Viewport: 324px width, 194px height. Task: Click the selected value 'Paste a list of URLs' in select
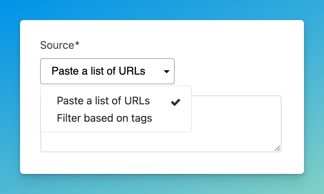[x=98, y=71]
